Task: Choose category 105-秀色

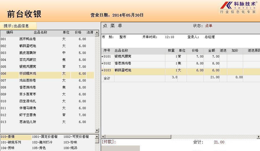Action: 39,148
